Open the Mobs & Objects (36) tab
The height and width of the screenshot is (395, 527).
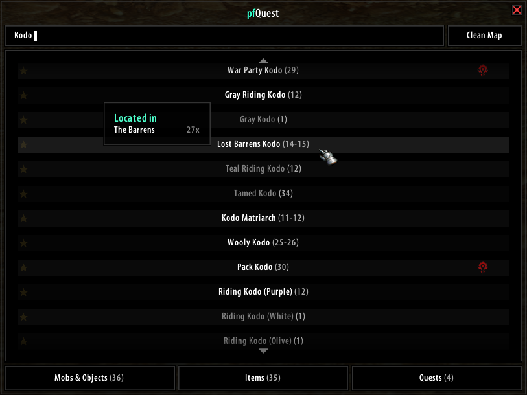(89, 378)
